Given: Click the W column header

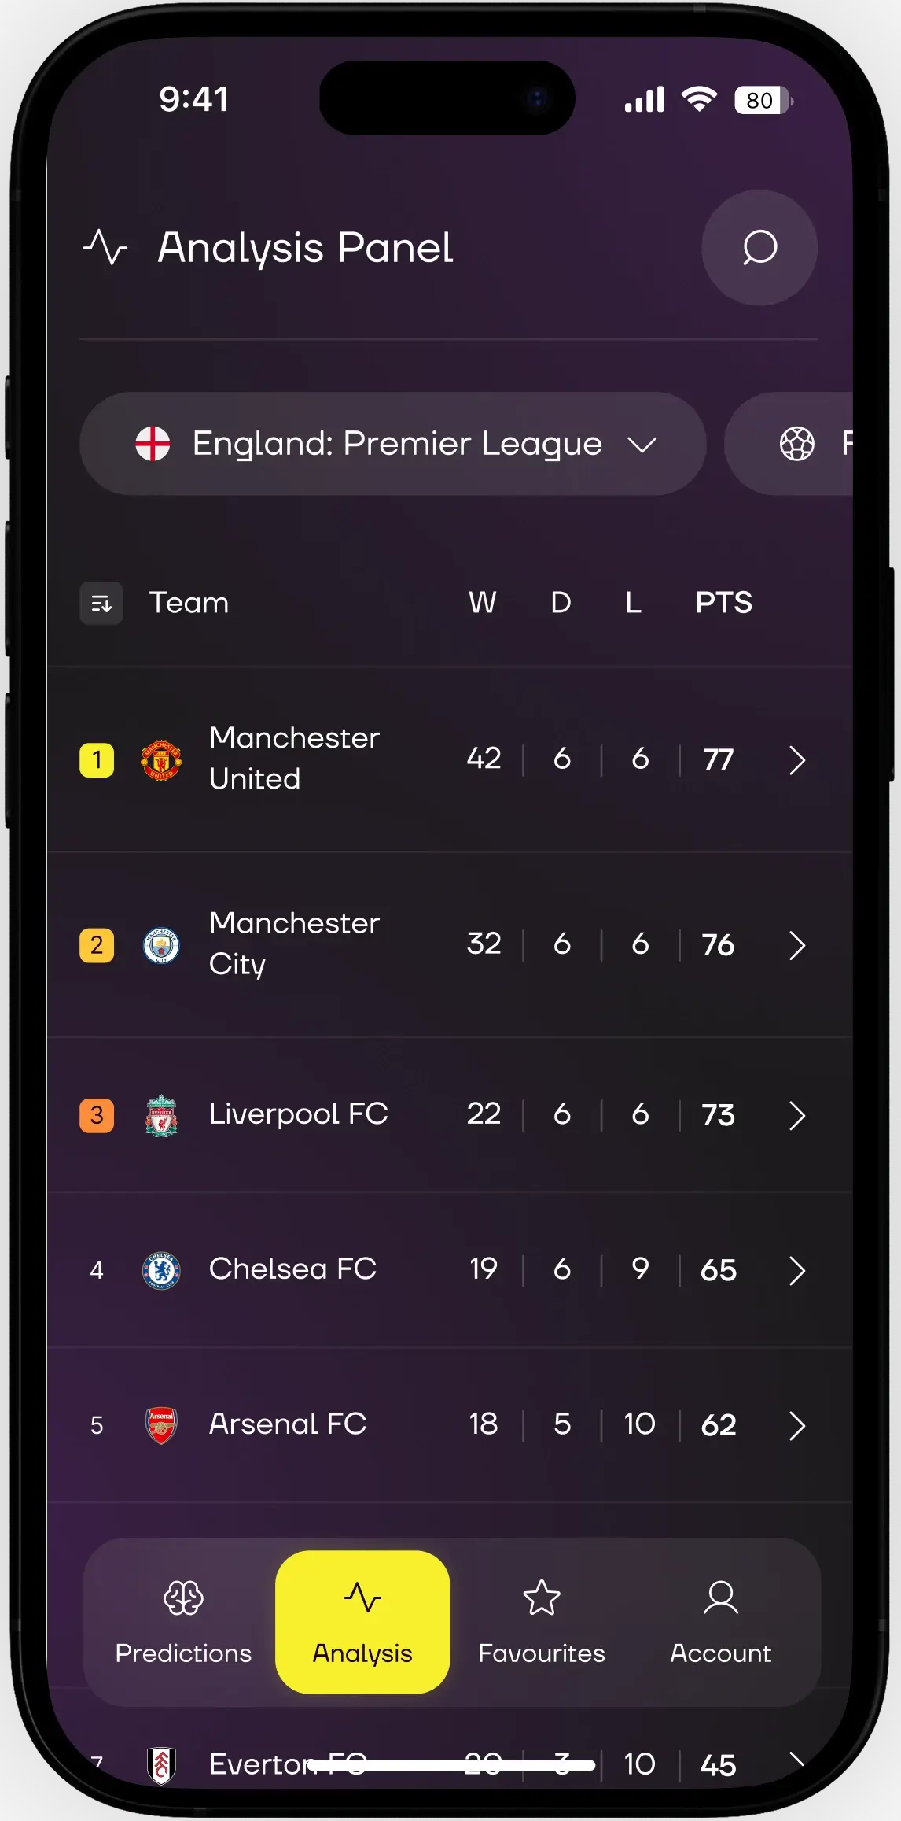Looking at the screenshot, I should [483, 603].
